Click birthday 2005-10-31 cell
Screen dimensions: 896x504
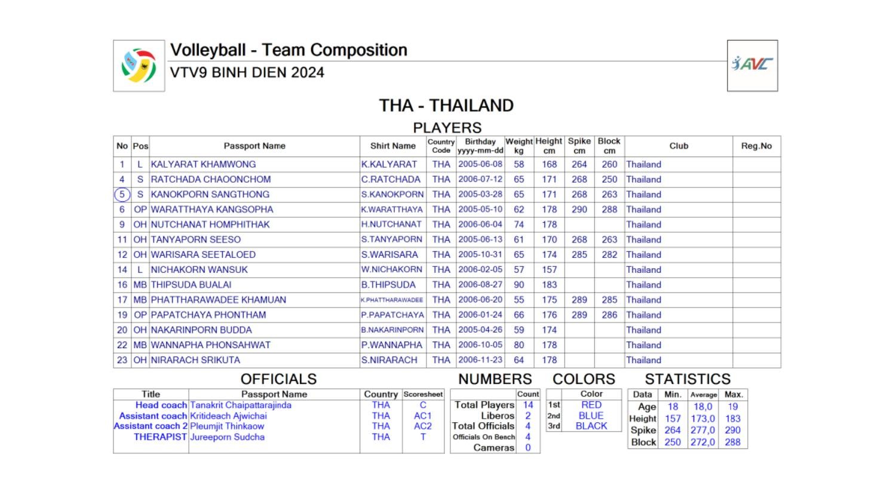tap(480, 254)
